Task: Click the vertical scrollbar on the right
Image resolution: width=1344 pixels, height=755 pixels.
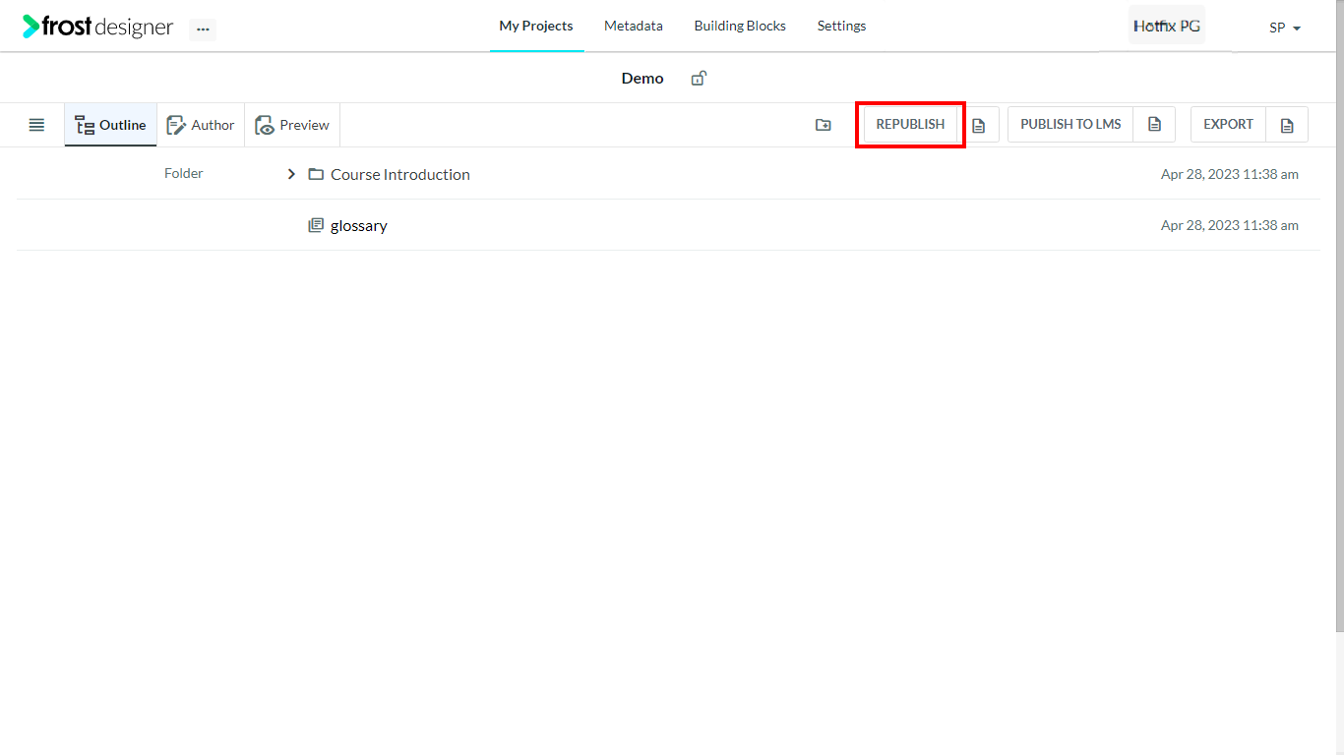Action: [x=1339, y=315]
